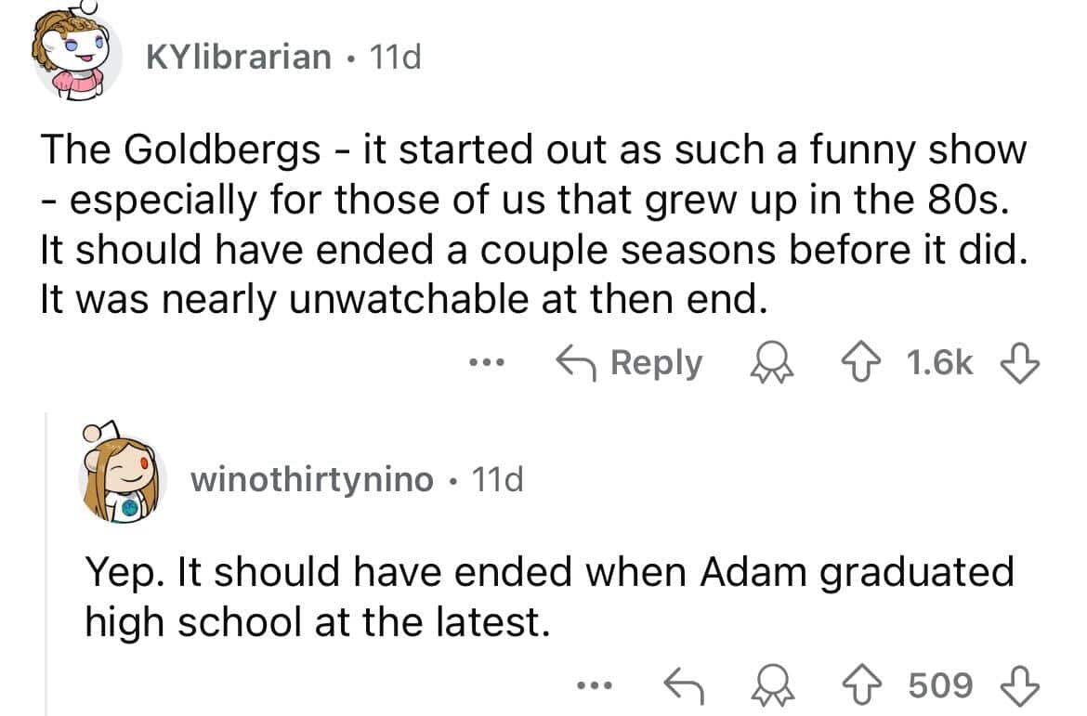This screenshot has width=1087, height=716.
Task: Open winothirtynino username link
Action: tap(312, 480)
